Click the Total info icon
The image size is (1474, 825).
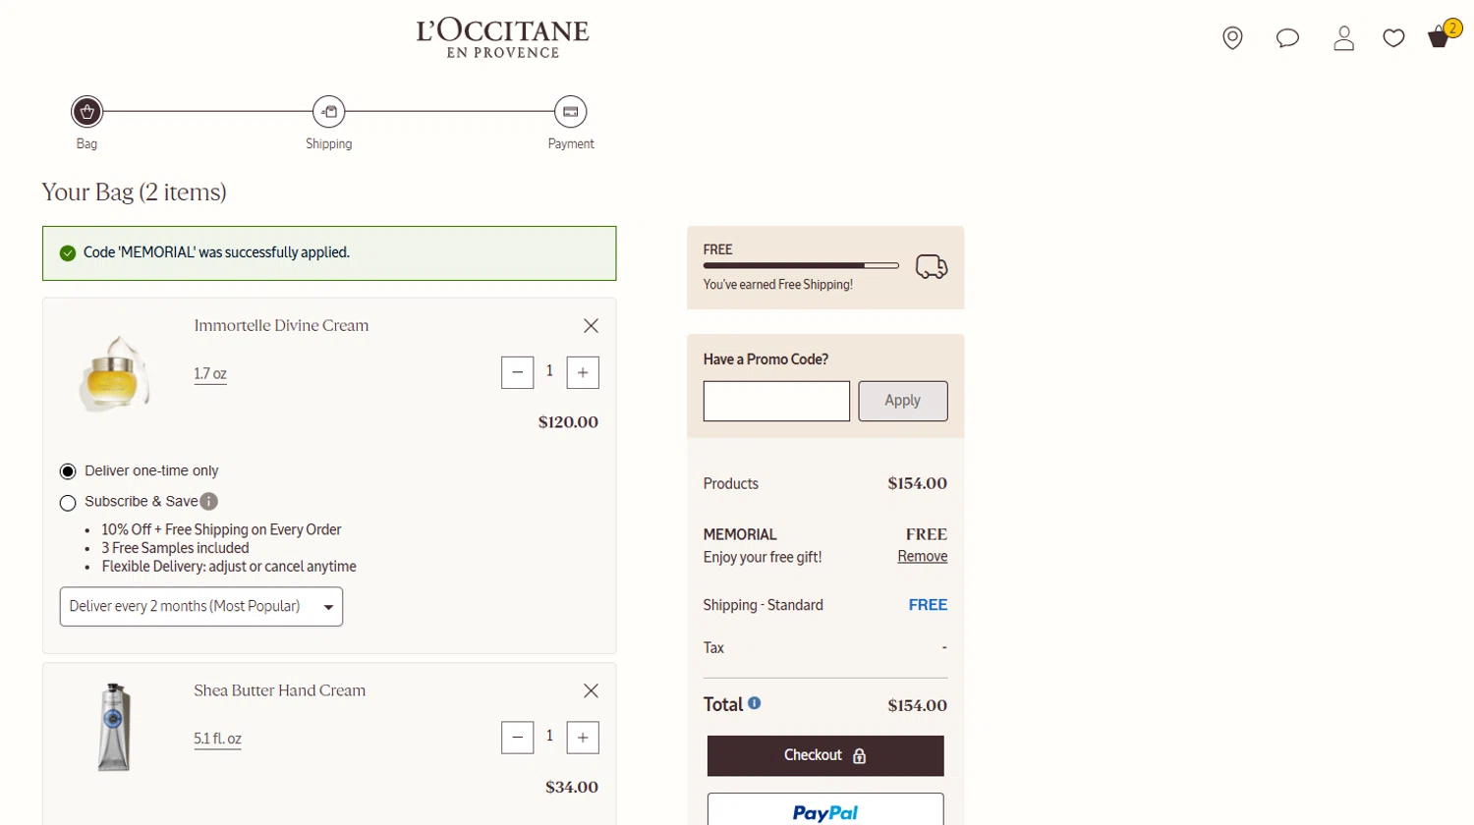point(755,703)
